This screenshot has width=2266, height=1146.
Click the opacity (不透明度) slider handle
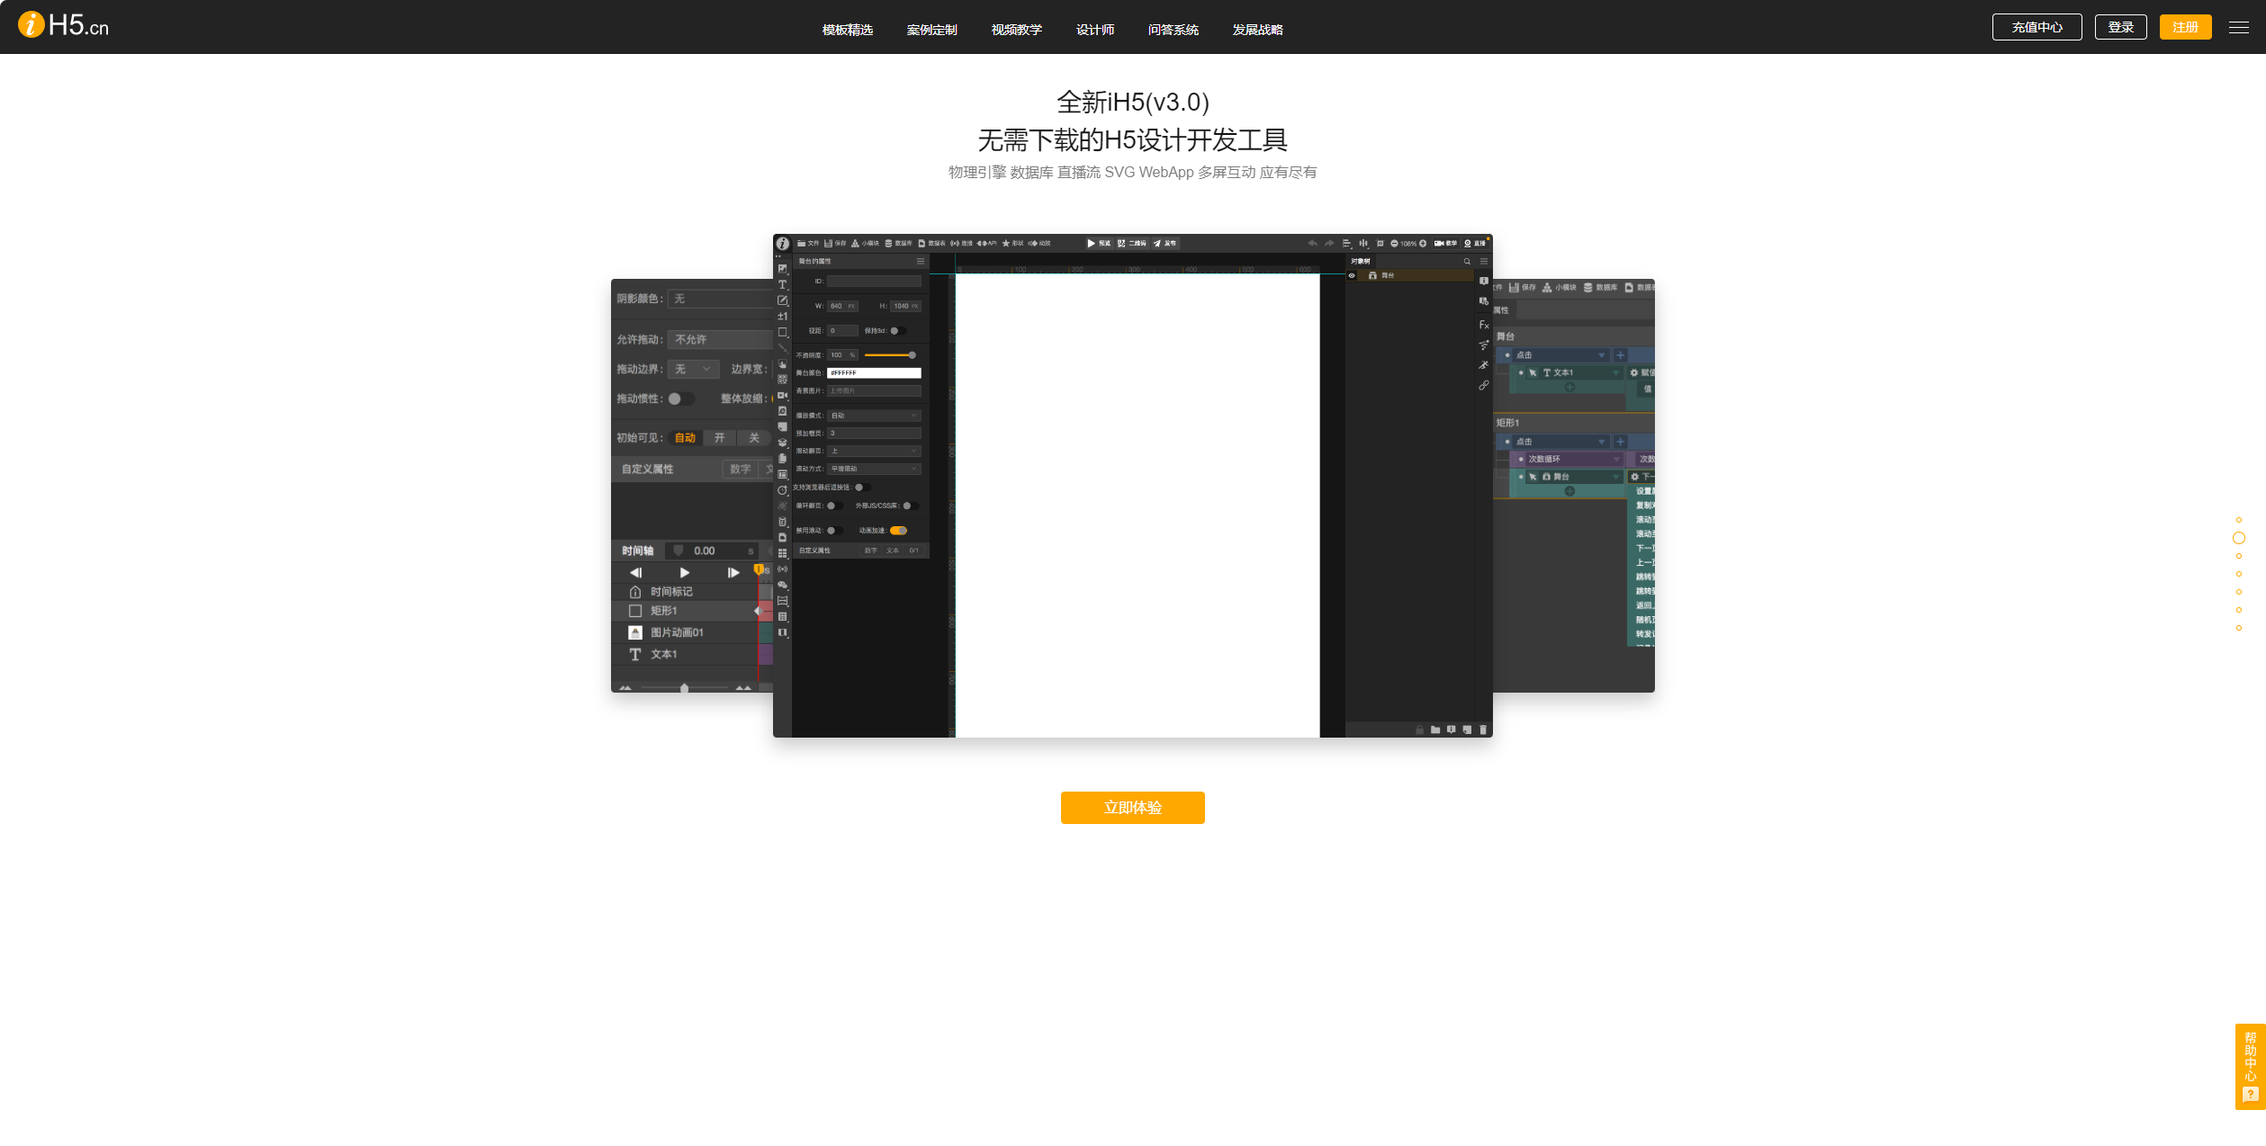click(912, 355)
